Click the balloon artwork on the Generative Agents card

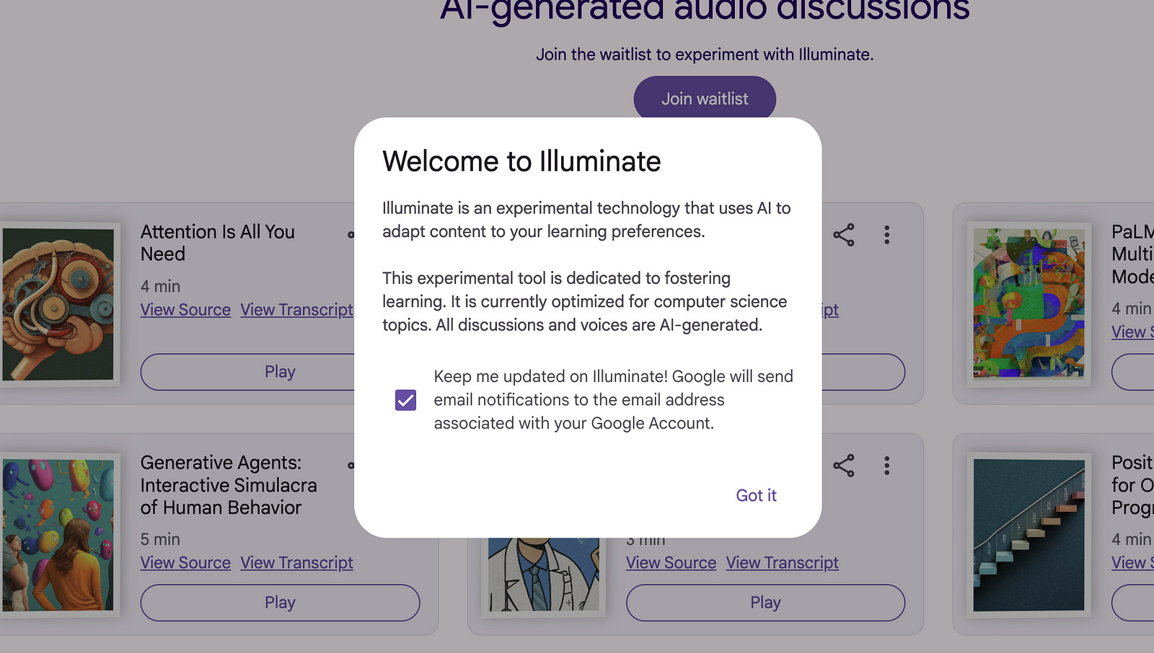pyautogui.click(x=58, y=533)
